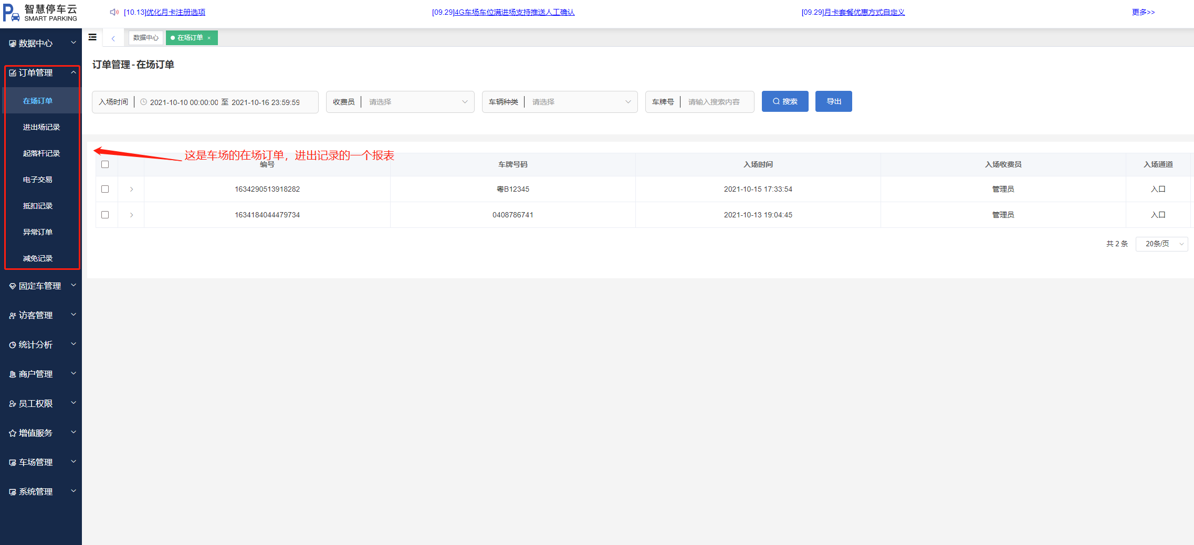Open 起落杆记录 in the sidebar
This screenshot has height=545, width=1194.
point(41,153)
